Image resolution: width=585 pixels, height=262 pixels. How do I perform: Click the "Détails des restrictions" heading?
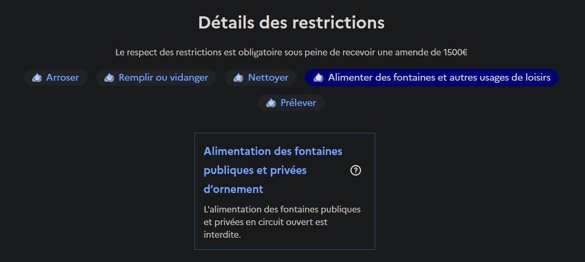click(x=291, y=23)
